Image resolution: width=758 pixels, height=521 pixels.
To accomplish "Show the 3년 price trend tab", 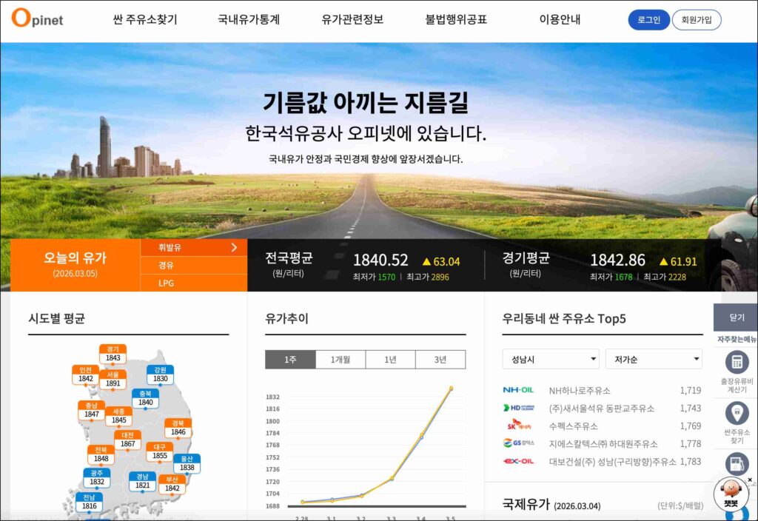I will 440,360.
